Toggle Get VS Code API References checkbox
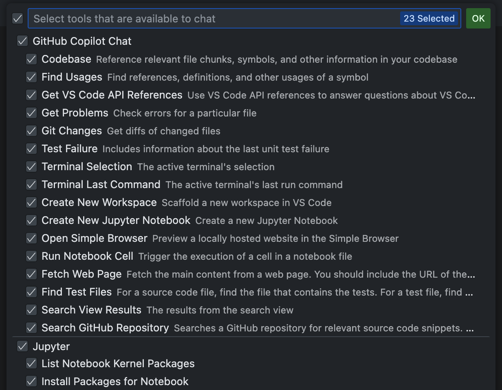Viewport: 502px width, 390px height. (31, 95)
